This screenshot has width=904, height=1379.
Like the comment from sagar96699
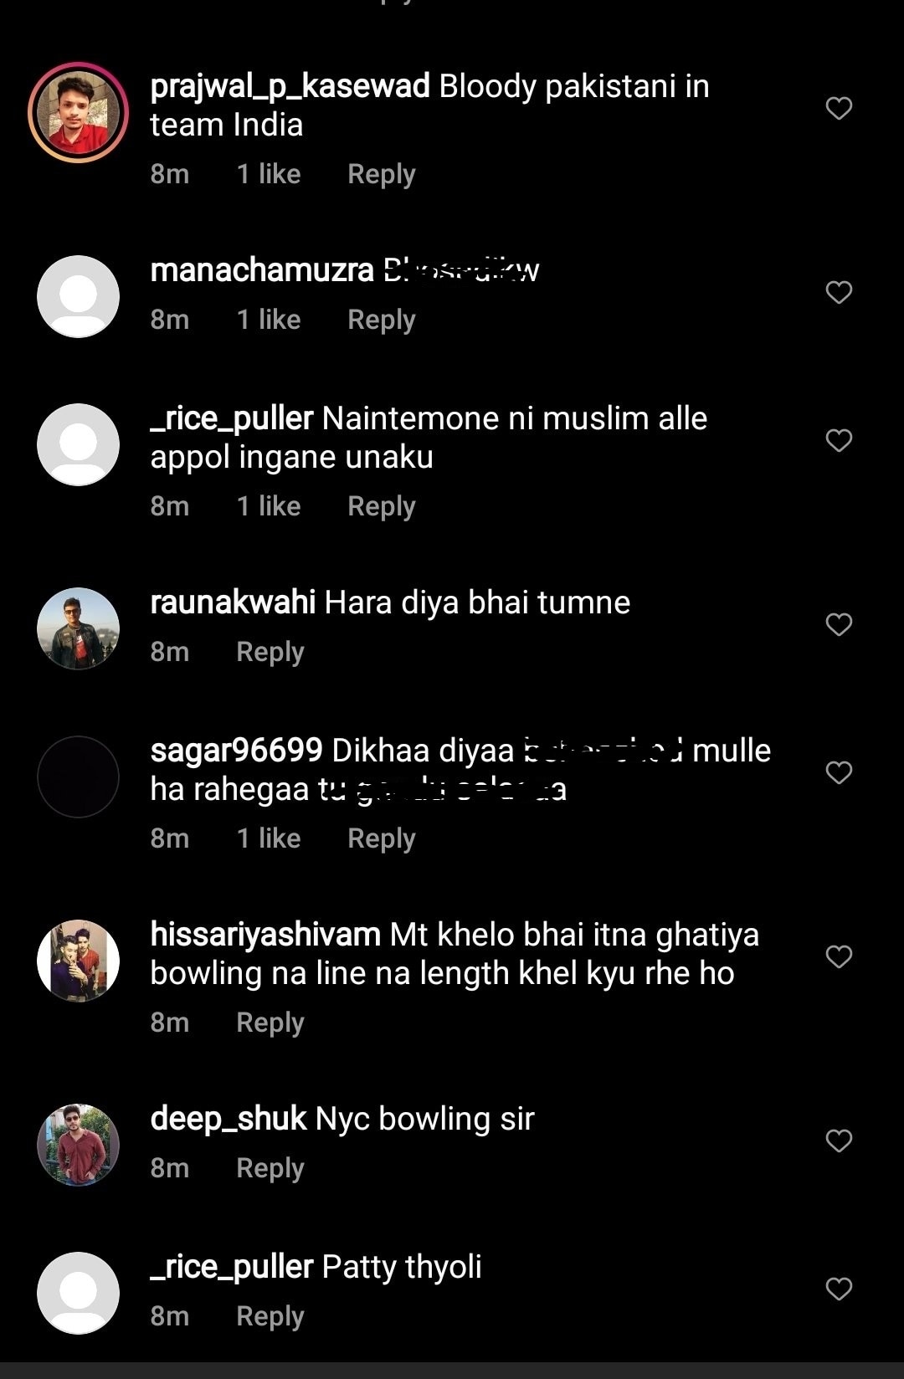point(839,772)
